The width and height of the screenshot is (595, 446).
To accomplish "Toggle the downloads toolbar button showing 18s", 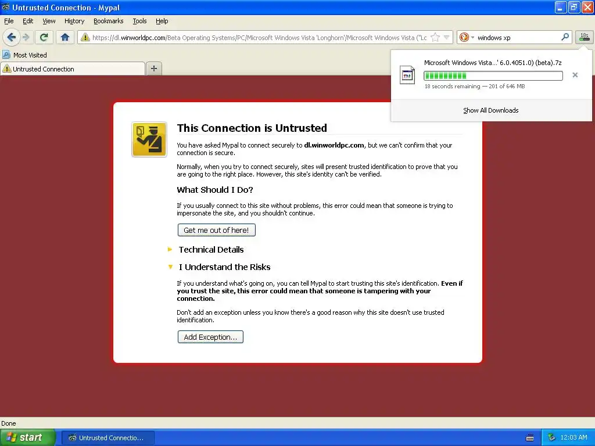I will tap(585, 37).
